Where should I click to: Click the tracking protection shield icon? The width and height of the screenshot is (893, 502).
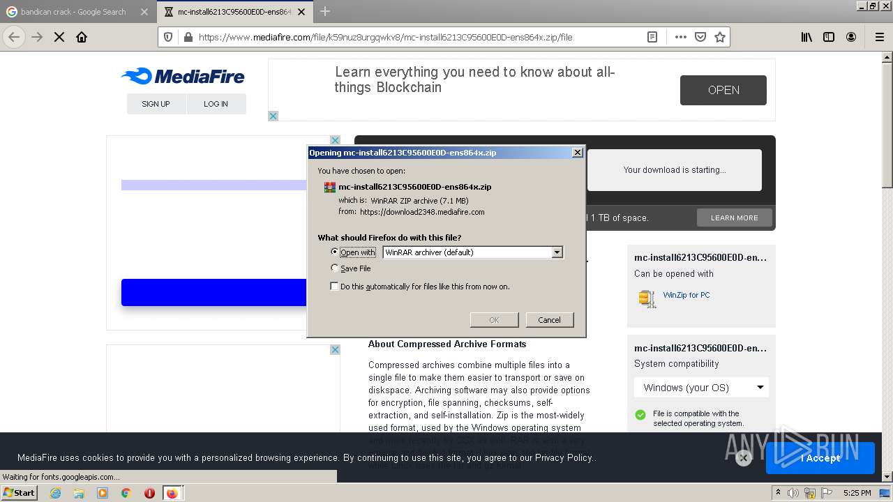(168, 37)
